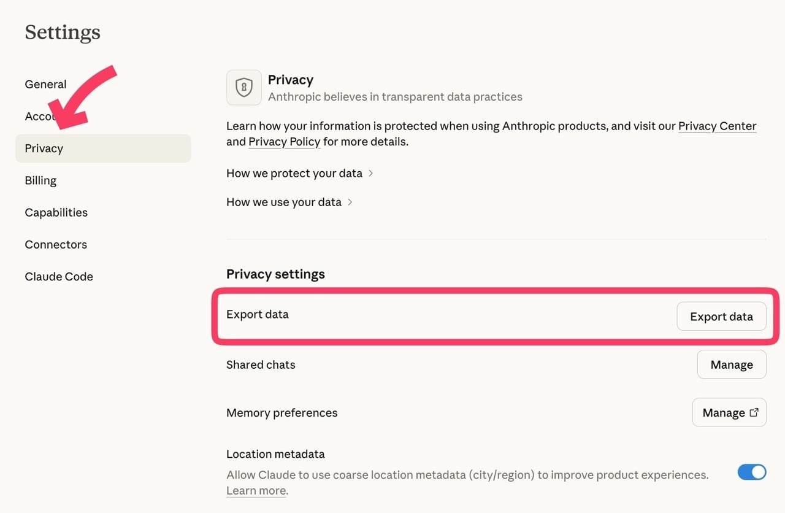Click the Export data button

point(721,317)
